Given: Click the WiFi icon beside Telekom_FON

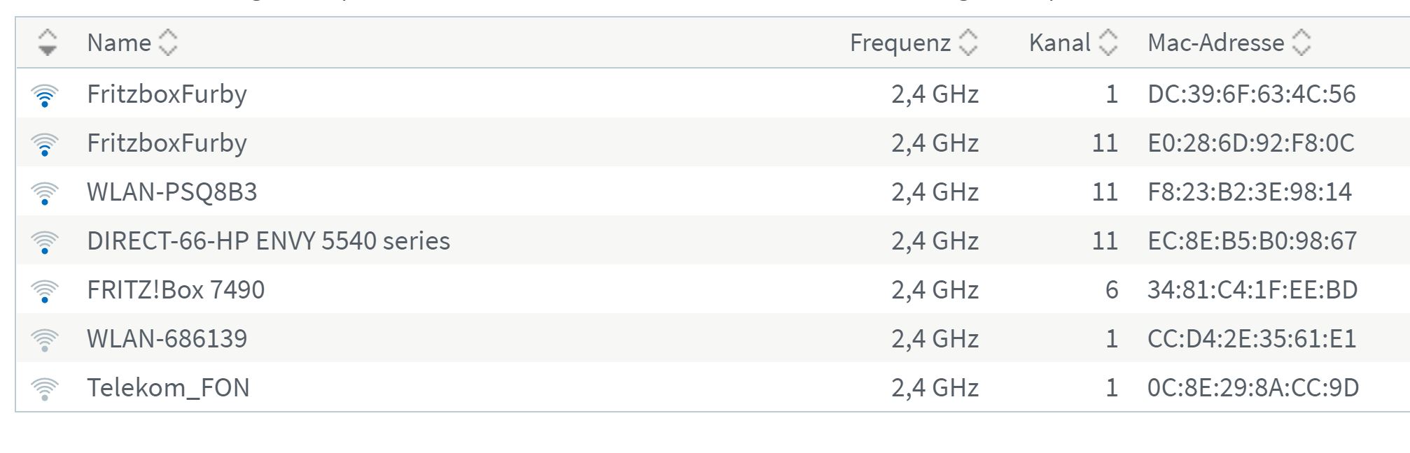Looking at the screenshot, I should pyautogui.click(x=45, y=389).
